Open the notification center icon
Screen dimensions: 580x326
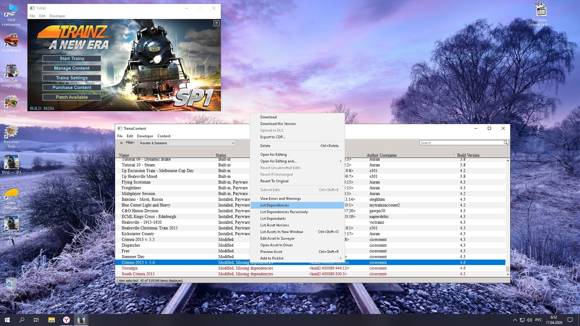point(570,320)
